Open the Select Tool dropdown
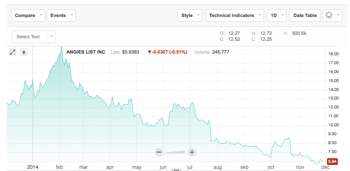This screenshot has width=350, height=171. point(52,37)
